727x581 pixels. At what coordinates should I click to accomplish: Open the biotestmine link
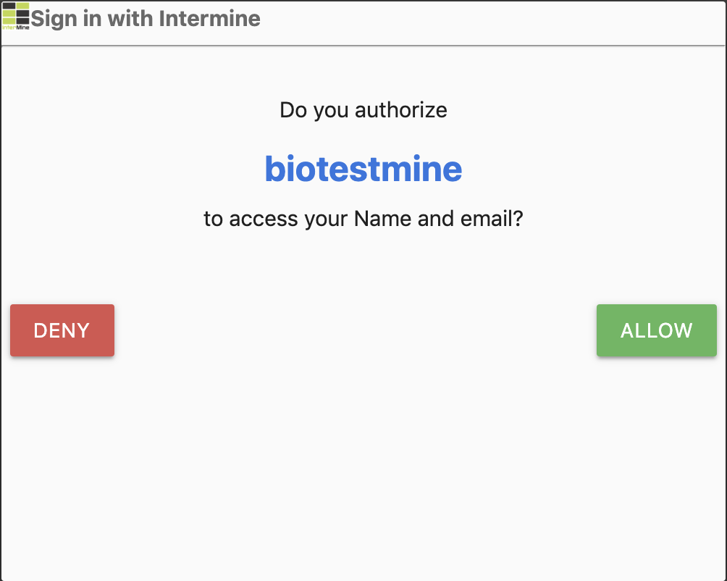pyautogui.click(x=363, y=169)
